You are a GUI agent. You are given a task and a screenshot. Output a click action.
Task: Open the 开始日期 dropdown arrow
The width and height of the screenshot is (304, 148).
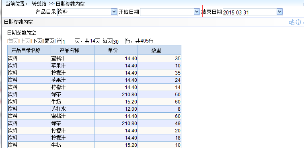click(x=197, y=12)
